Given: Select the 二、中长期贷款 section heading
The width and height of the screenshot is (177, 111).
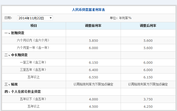Looking at the screenshot, I should tap(16, 55).
